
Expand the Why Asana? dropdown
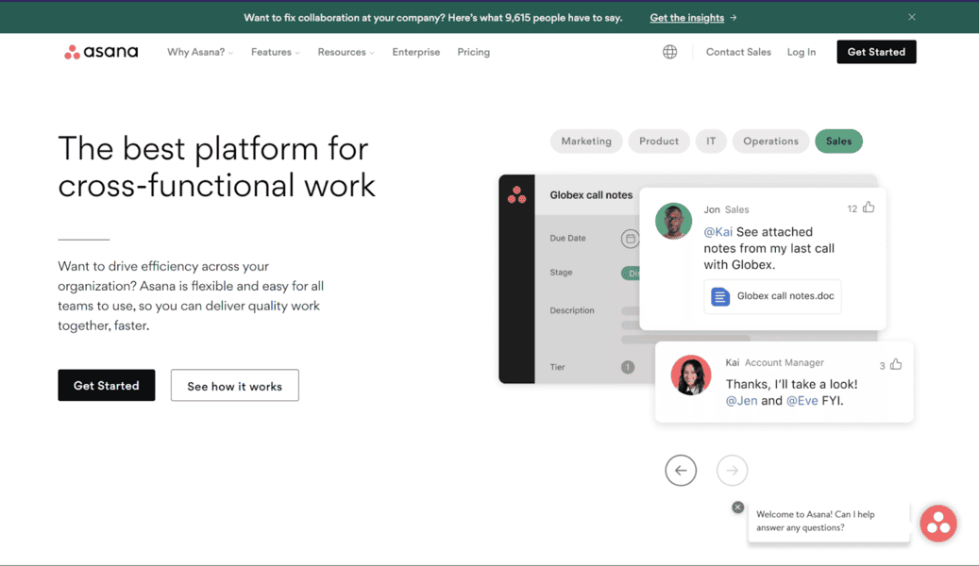[x=199, y=52]
